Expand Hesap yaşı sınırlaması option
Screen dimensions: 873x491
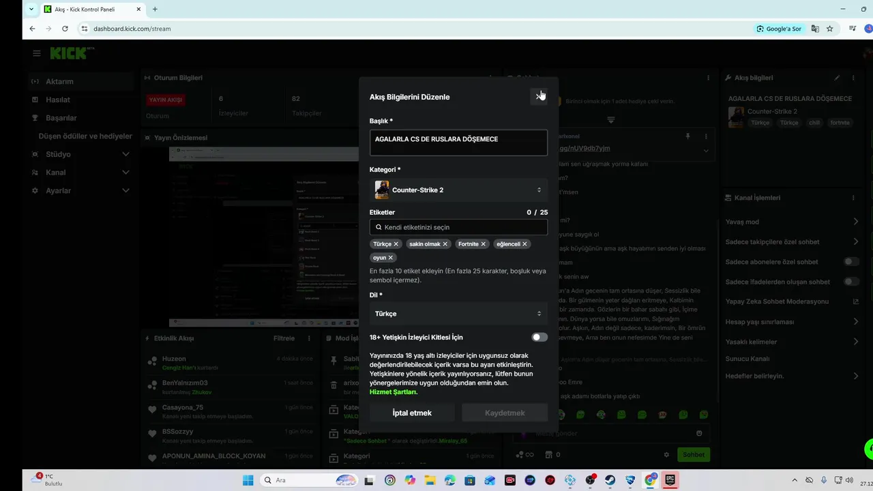pyautogui.click(x=855, y=322)
